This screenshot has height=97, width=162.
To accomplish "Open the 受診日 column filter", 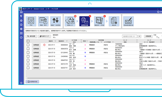I will coord(55,41).
